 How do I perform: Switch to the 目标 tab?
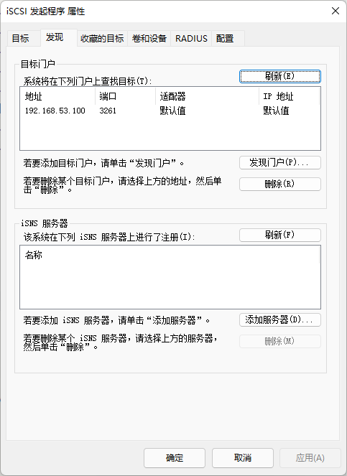tap(24, 39)
